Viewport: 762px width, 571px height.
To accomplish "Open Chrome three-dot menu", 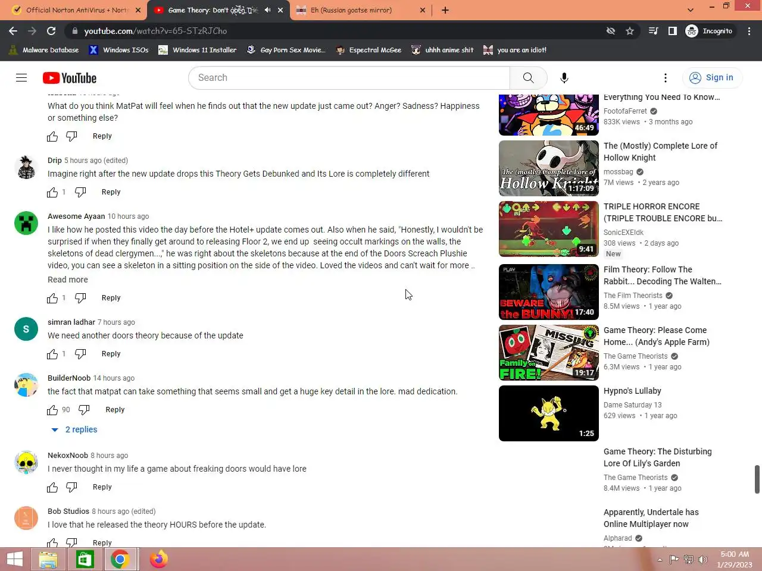I will [749, 31].
